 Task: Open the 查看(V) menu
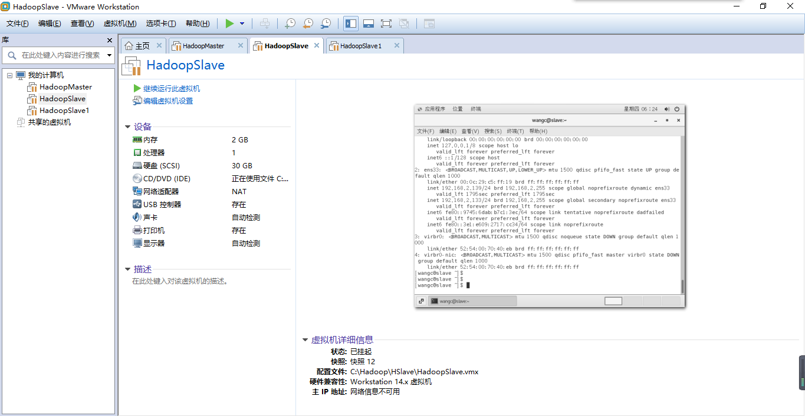click(x=82, y=24)
